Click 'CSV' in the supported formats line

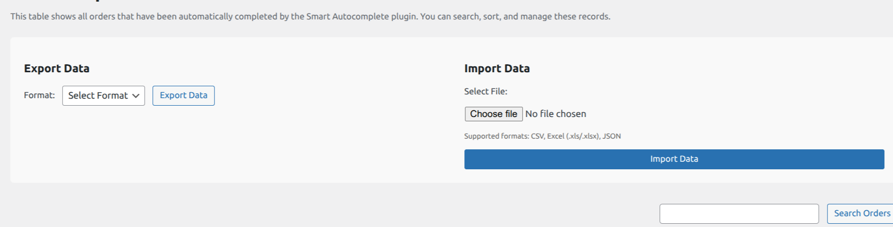(x=537, y=136)
